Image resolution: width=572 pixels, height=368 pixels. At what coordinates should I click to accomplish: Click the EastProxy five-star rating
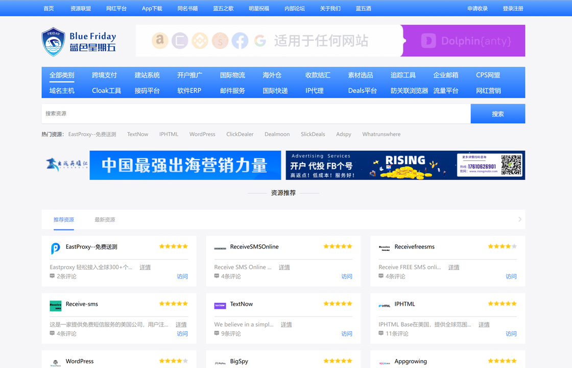point(174,246)
